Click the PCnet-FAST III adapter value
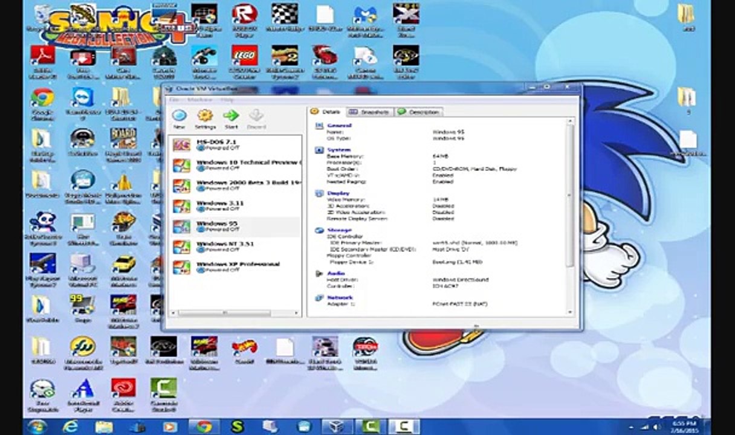This screenshot has width=735, height=435. 460,304
